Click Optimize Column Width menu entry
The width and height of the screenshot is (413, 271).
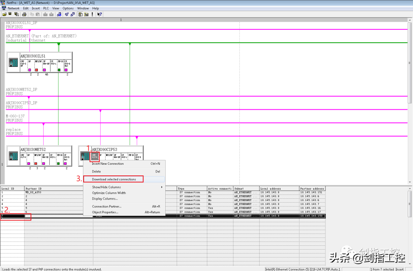coord(109,193)
